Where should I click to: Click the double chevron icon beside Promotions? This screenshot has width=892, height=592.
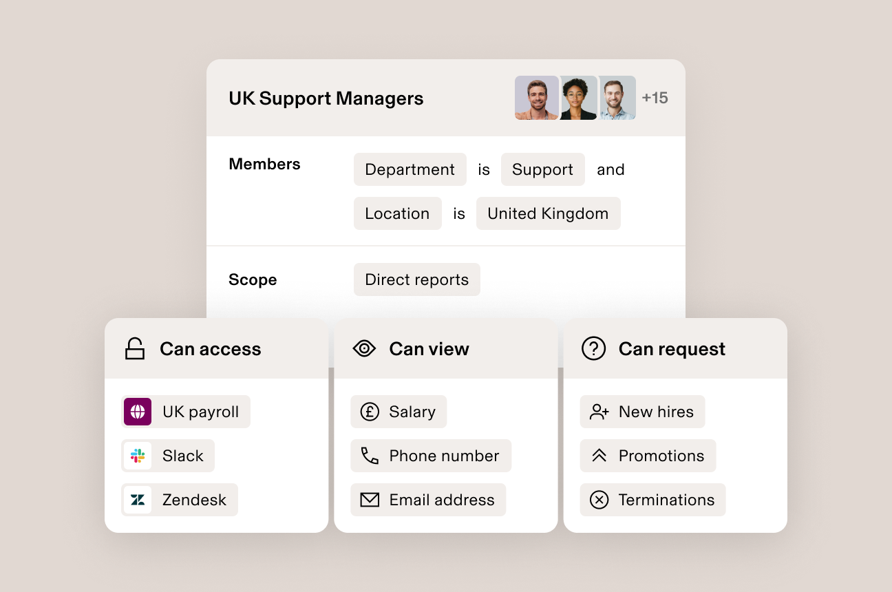click(598, 456)
